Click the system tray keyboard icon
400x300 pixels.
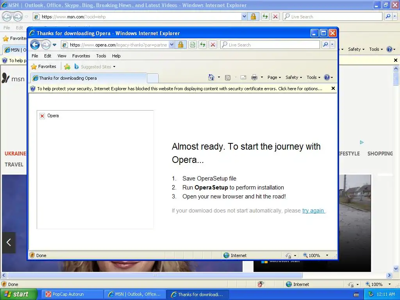356,295
